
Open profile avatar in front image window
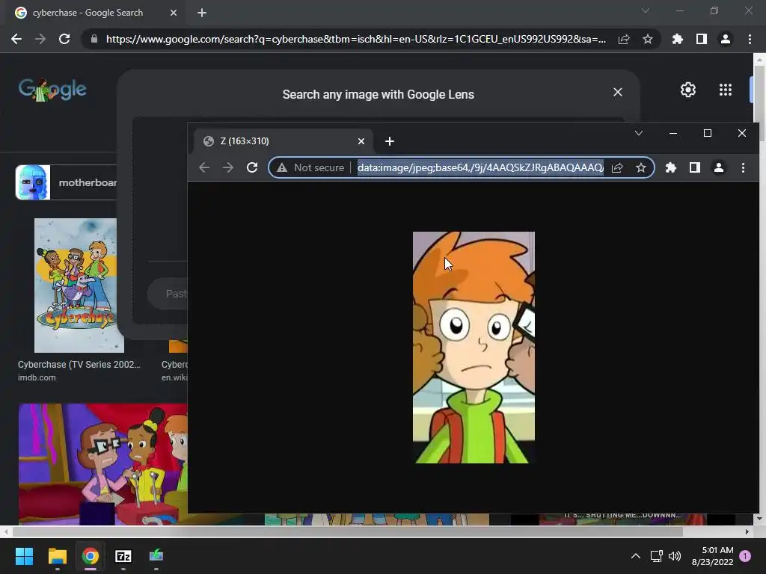coord(719,168)
